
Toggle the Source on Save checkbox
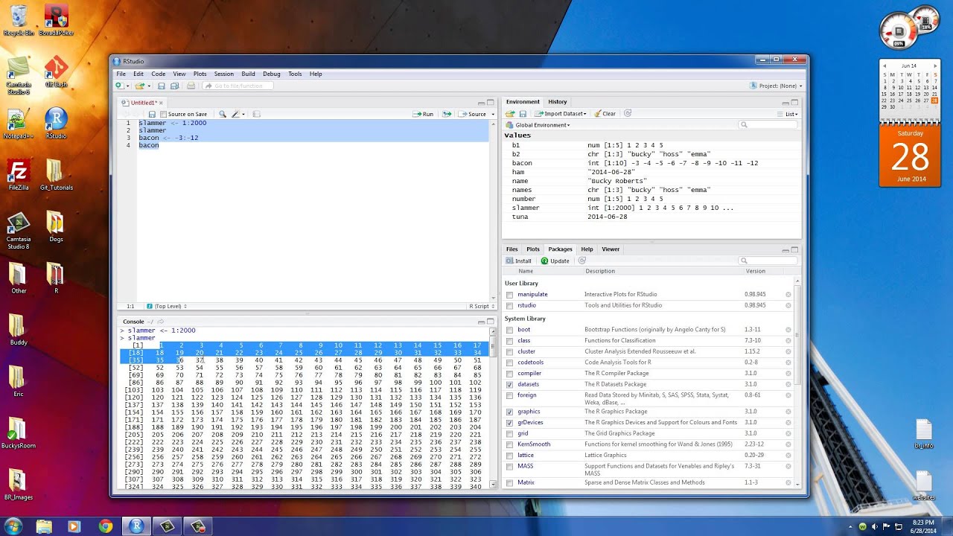(163, 115)
